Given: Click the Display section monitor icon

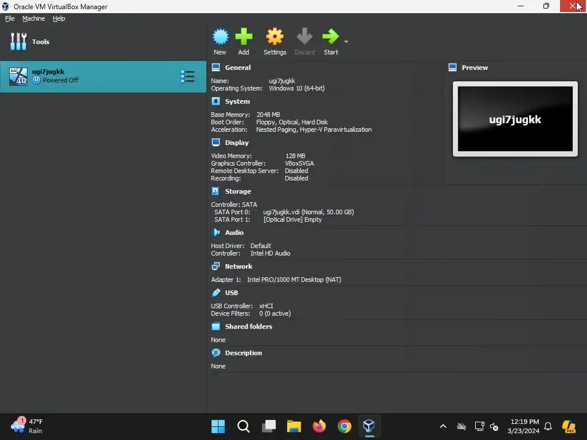Looking at the screenshot, I should 216,142.
